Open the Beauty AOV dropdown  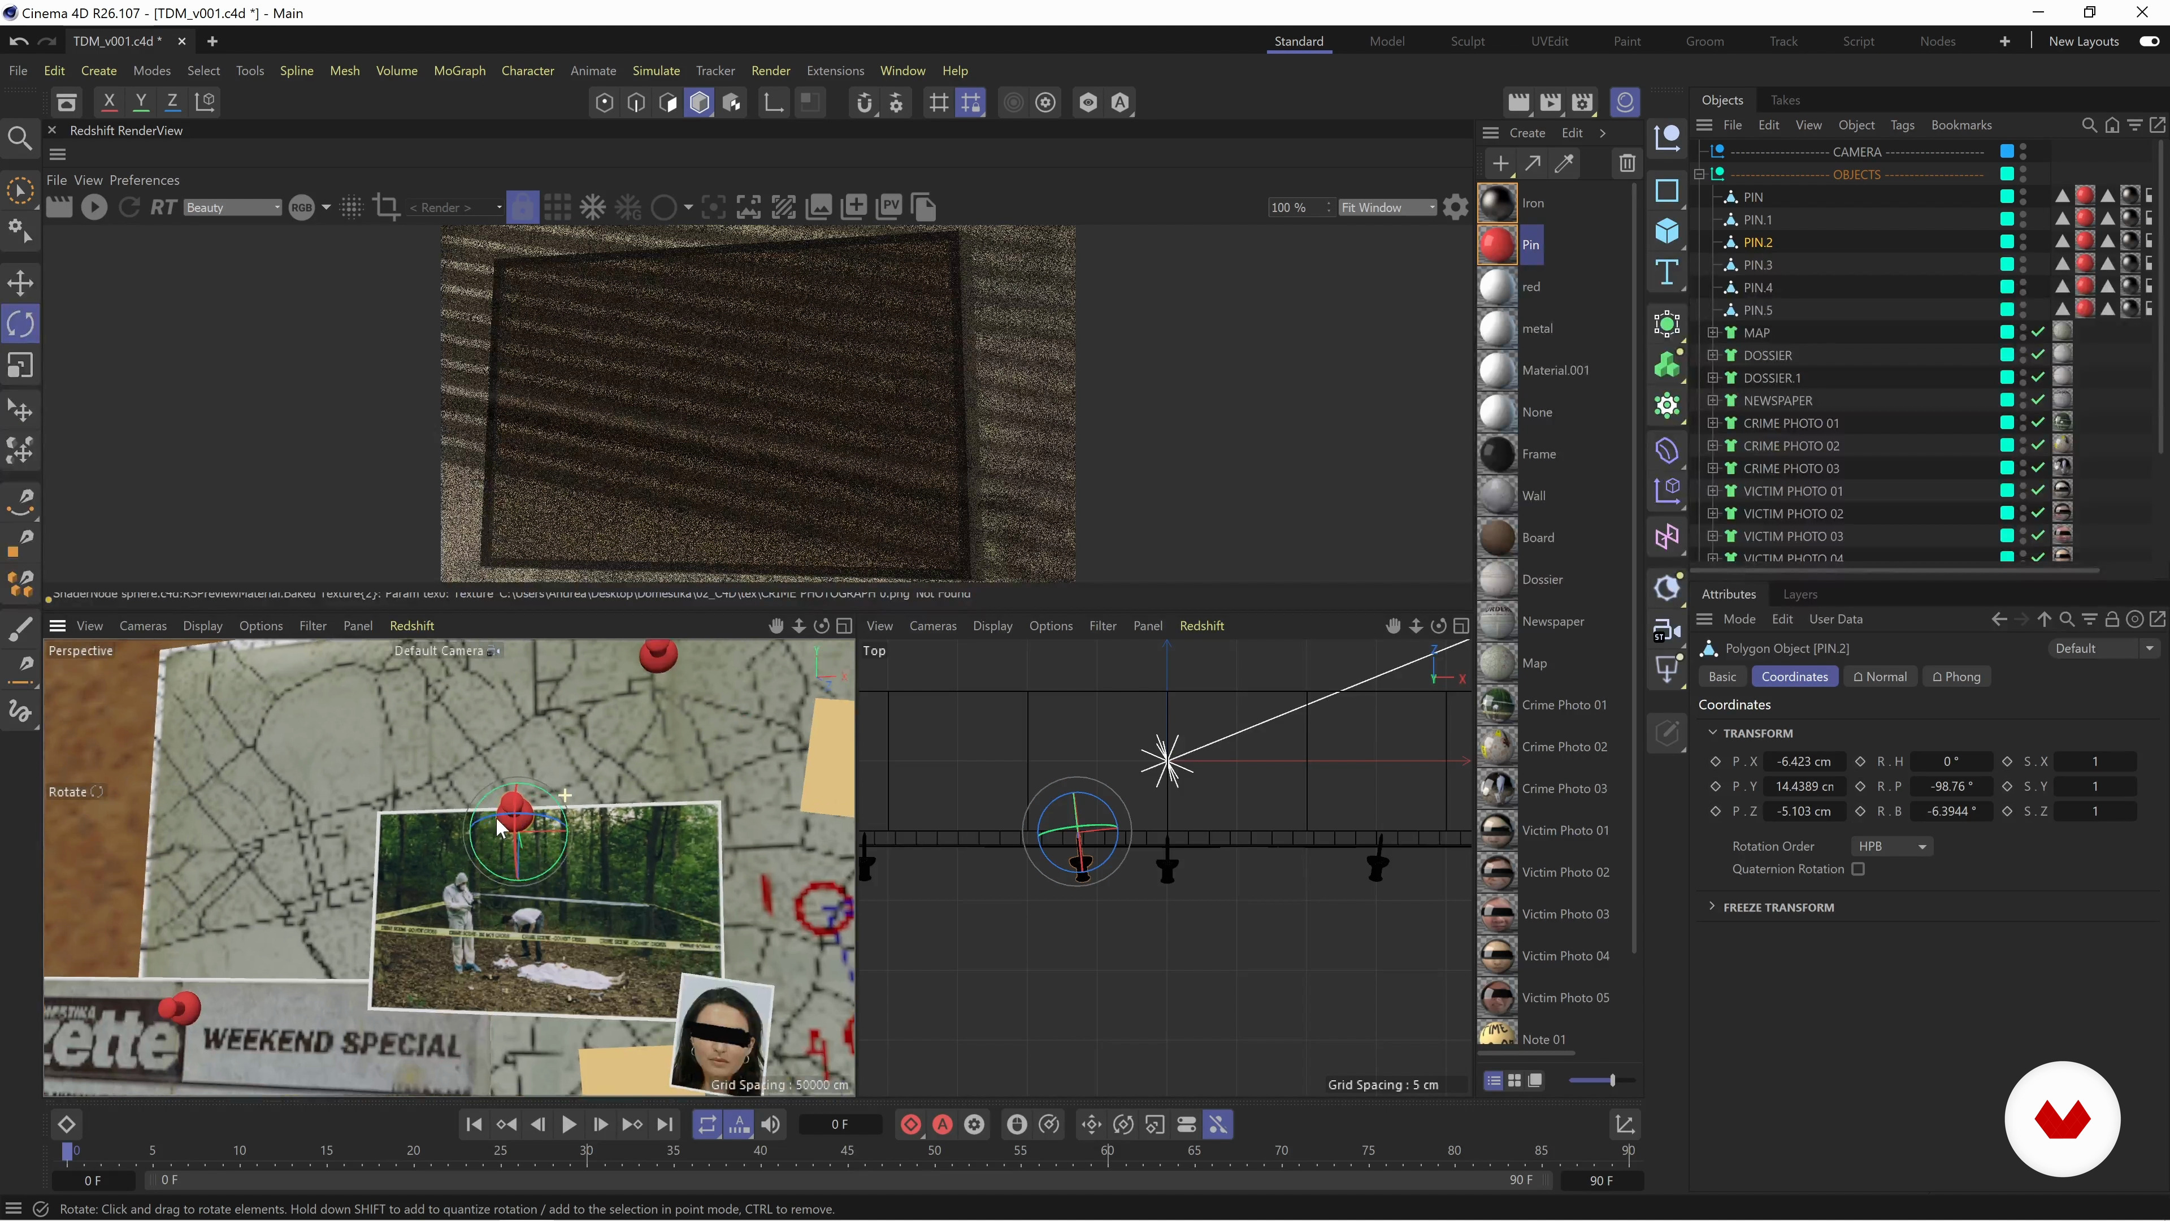(x=232, y=207)
